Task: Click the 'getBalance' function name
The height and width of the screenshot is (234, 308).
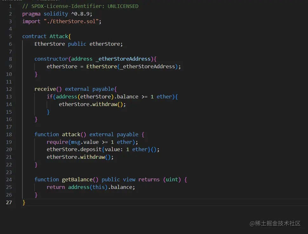Action: (77, 180)
